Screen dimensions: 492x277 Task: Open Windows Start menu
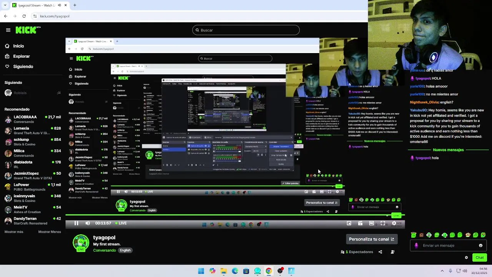tap(201, 271)
